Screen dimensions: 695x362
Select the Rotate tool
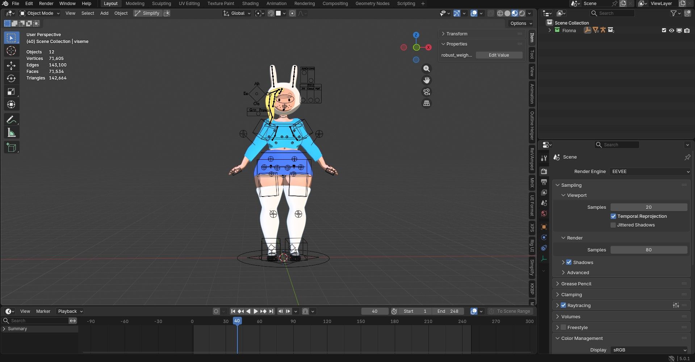pos(11,78)
